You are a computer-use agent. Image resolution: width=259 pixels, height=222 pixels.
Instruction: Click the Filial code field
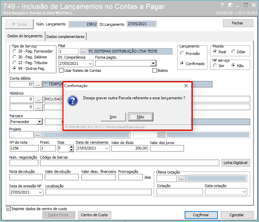click(x=69, y=52)
